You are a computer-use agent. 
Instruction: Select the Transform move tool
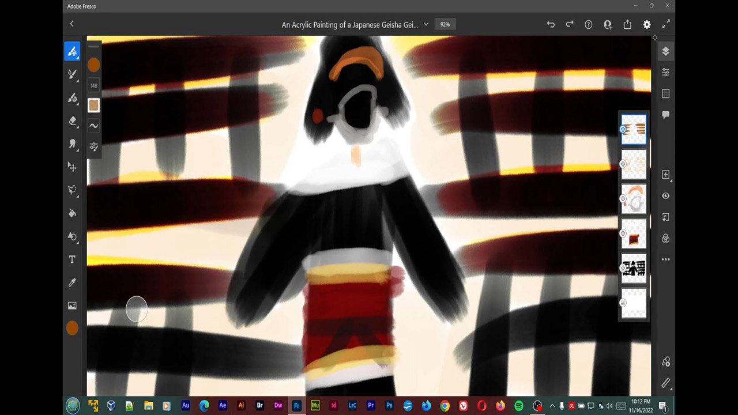tap(72, 167)
